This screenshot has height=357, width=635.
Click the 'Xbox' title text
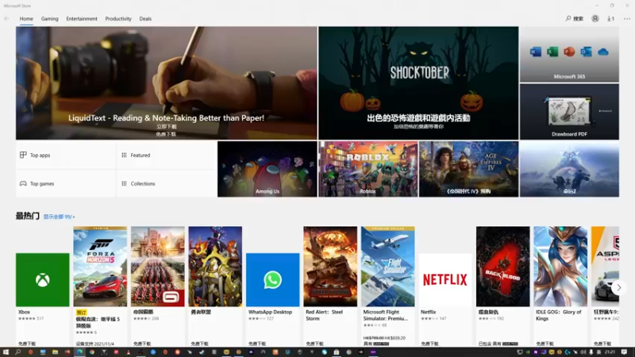(x=25, y=312)
